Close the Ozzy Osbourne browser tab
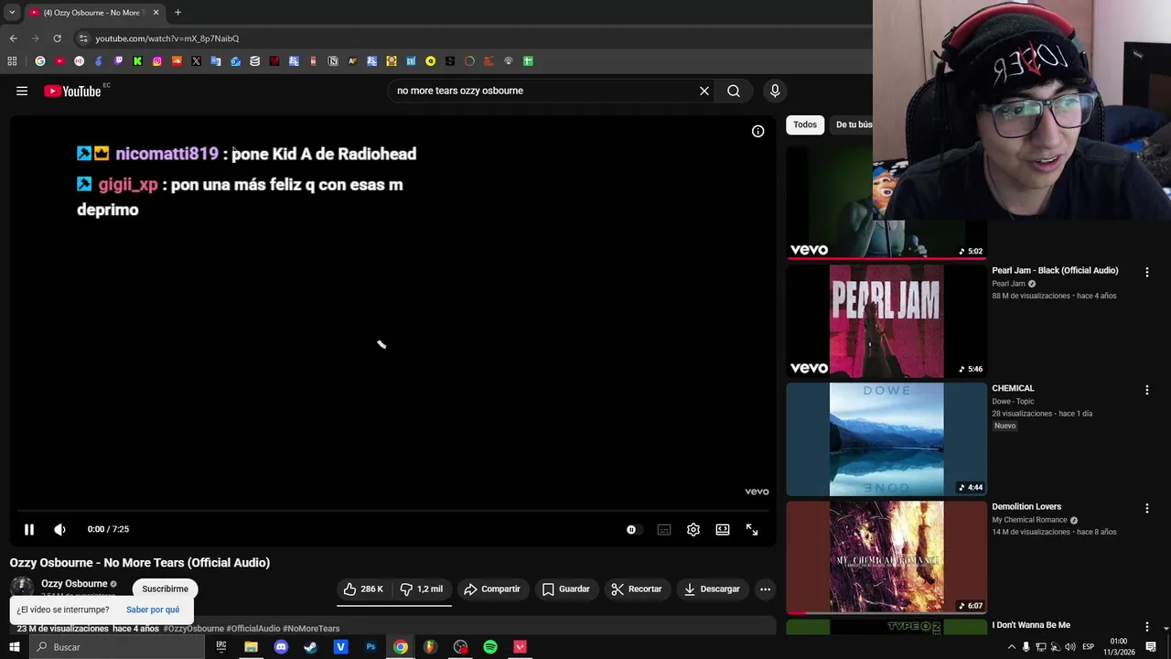The image size is (1171, 659). click(156, 13)
